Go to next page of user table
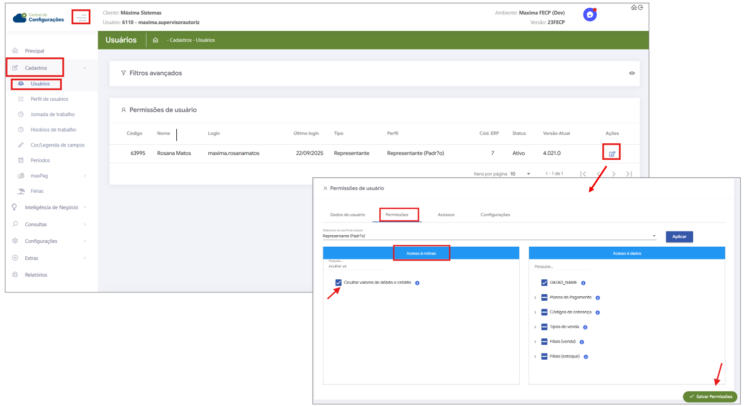 [614, 174]
